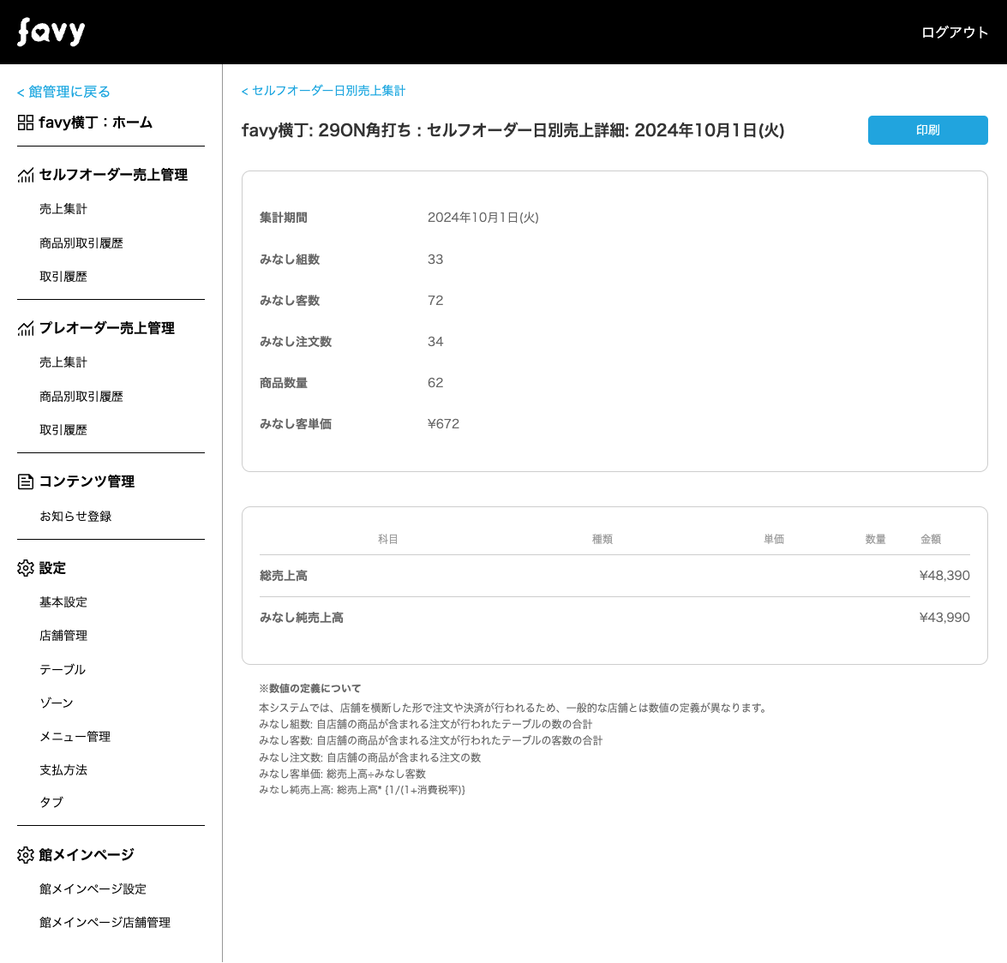Click the みなし客数 value 72
Screen dimensions: 1007x963
(x=435, y=301)
